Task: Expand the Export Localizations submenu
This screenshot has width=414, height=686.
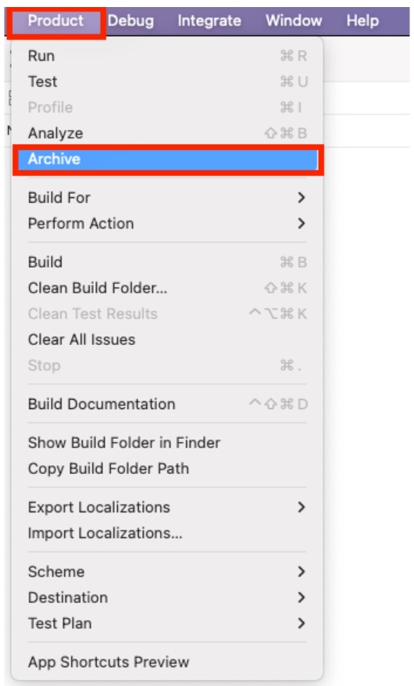Action: point(168,507)
